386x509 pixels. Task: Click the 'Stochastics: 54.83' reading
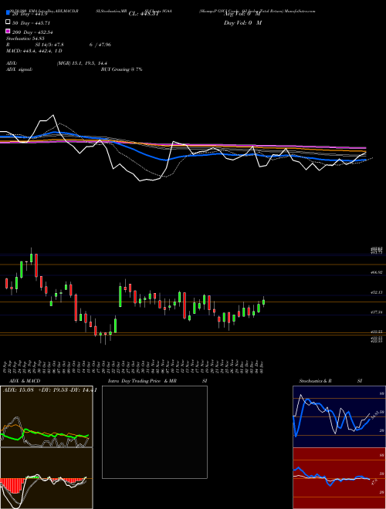tap(25, 39)
